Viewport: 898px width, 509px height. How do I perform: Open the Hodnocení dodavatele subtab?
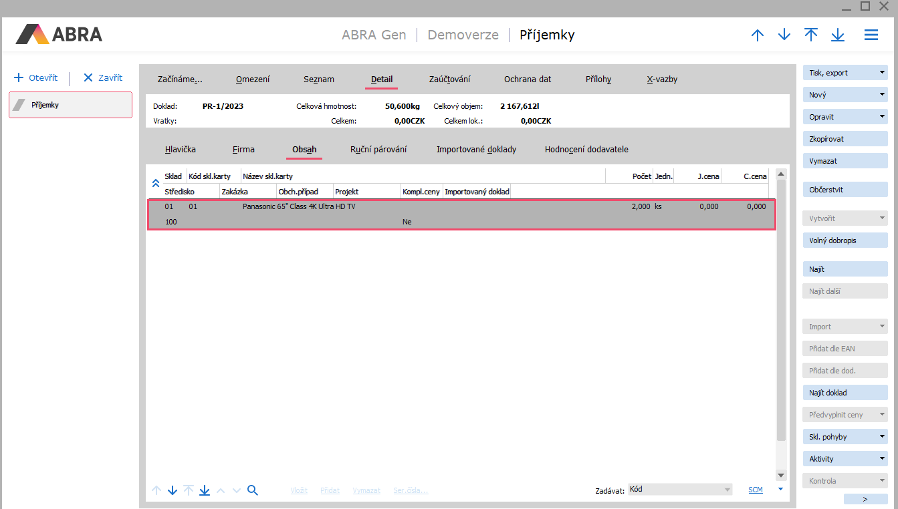tap(586, 149)
